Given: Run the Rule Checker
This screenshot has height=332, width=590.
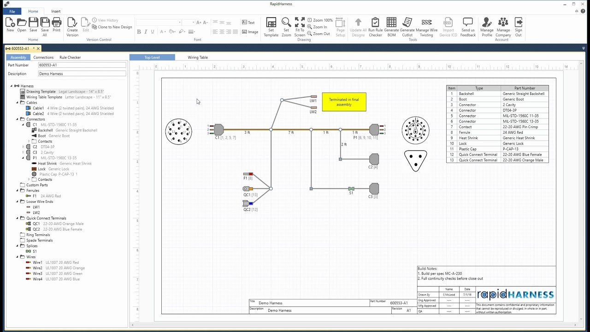Looking at the screenshot, I should pos(375,27).
